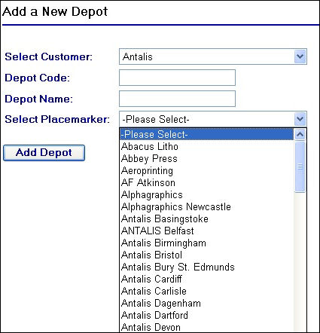Image resolution: width=320 pixels, height=333 pixels.
Task: Click the Depot Code input field
Action: (177, 78)
